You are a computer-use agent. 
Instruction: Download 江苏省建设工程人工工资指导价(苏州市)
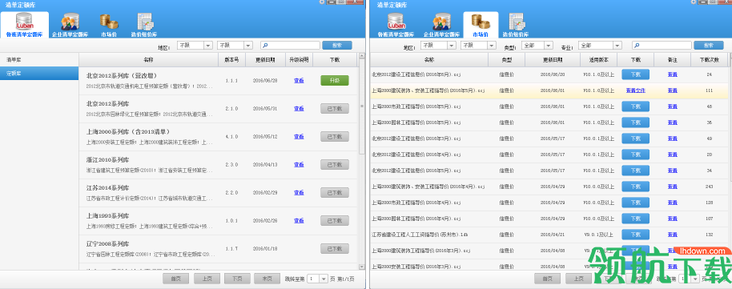[635, 235]
